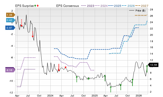
Task: Click the 22 label on the right price axis
Action: point(152,29)
